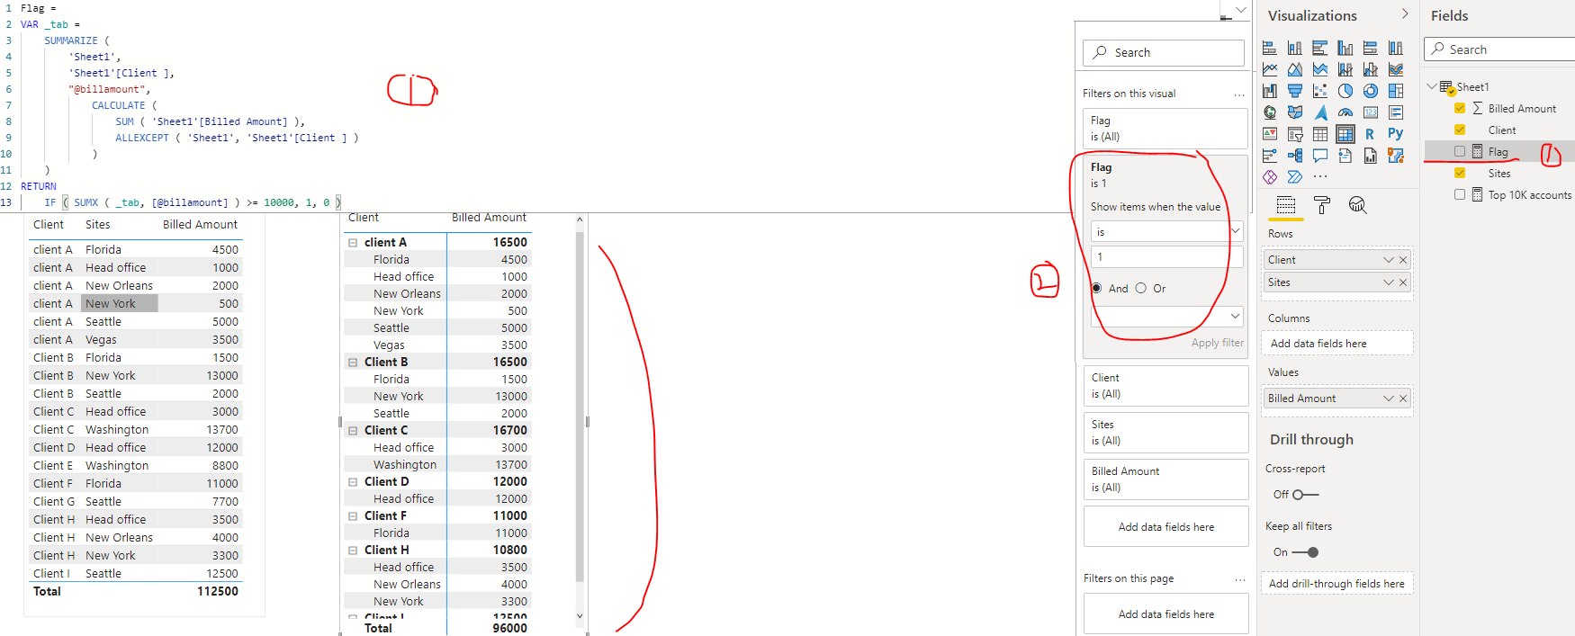Open Sites field dropdown in Rows
Image resolution: width=1575 pixels, height=636 pixels.
[x=1388, y=282]
